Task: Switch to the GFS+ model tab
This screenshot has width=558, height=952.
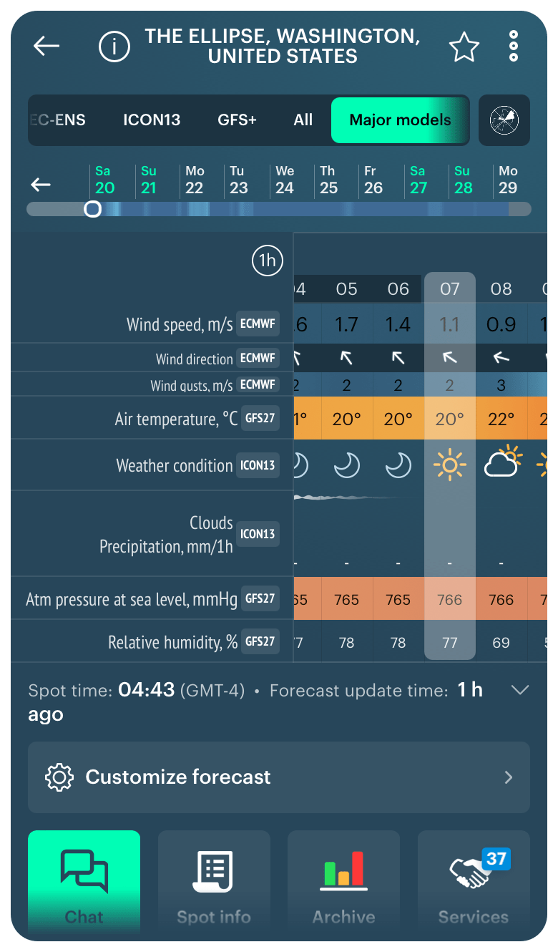Action: pos(237,121)
